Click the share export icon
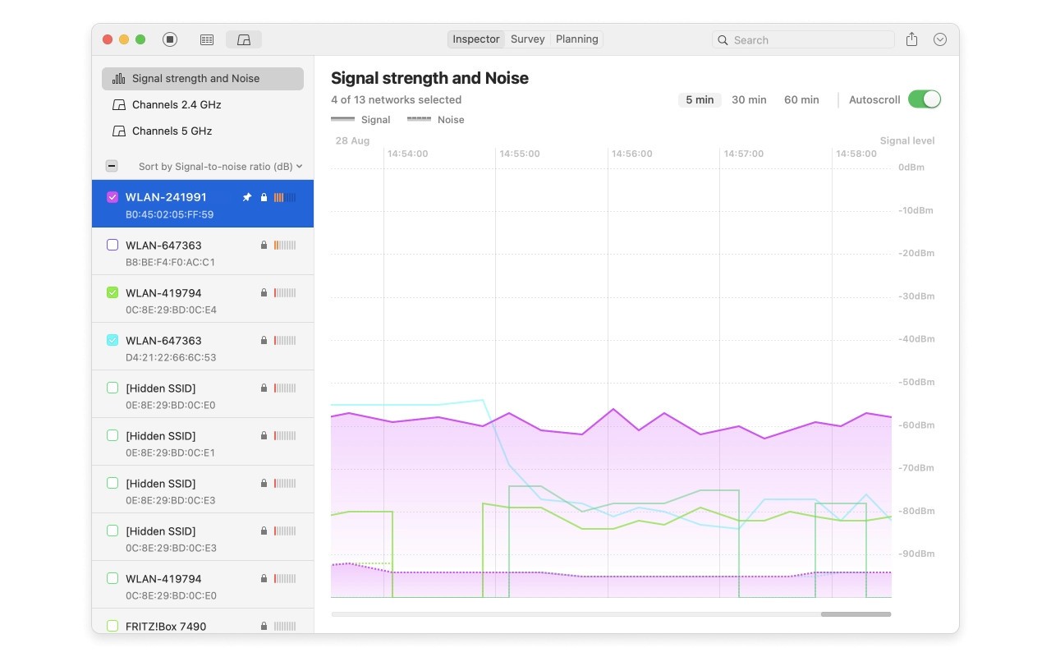 [911, 39]
